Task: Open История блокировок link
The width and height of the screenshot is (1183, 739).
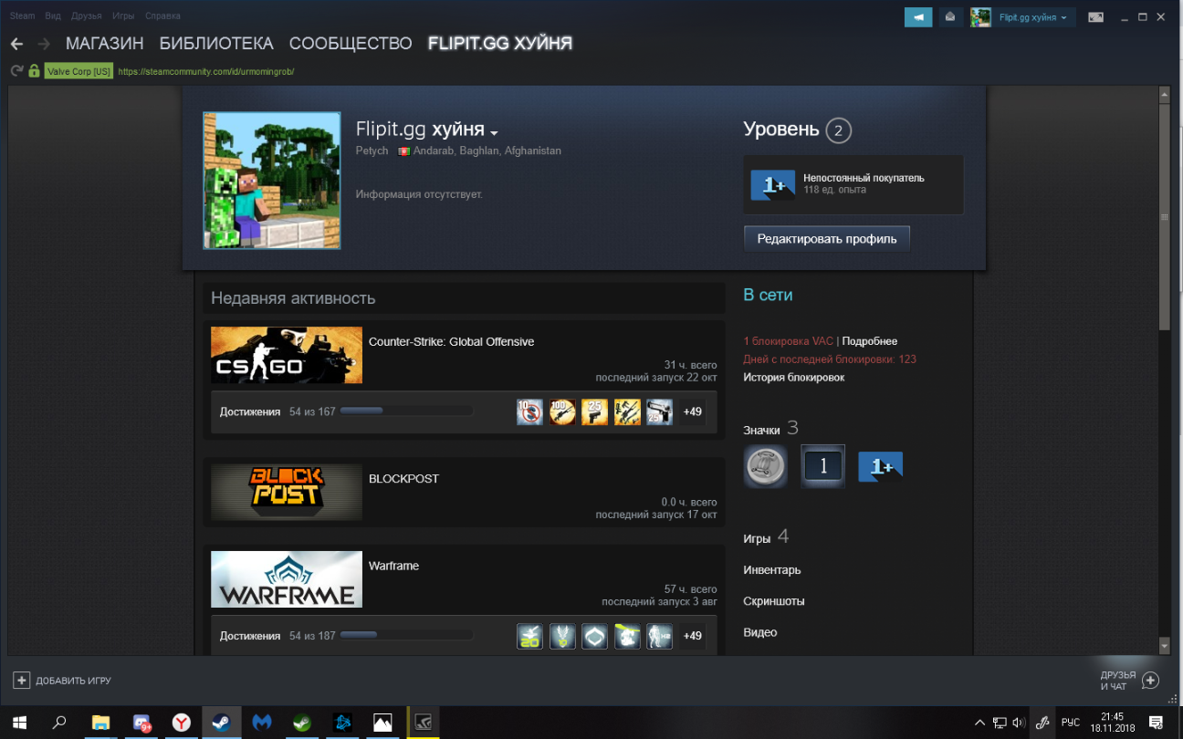Action: [x=793, y=377]
